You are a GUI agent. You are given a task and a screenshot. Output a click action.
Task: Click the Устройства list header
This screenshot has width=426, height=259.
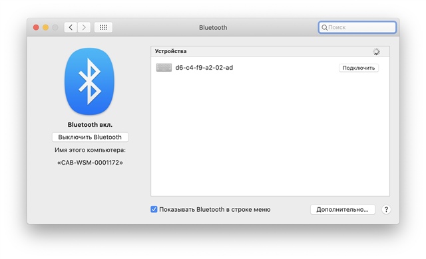coord(270,52)
